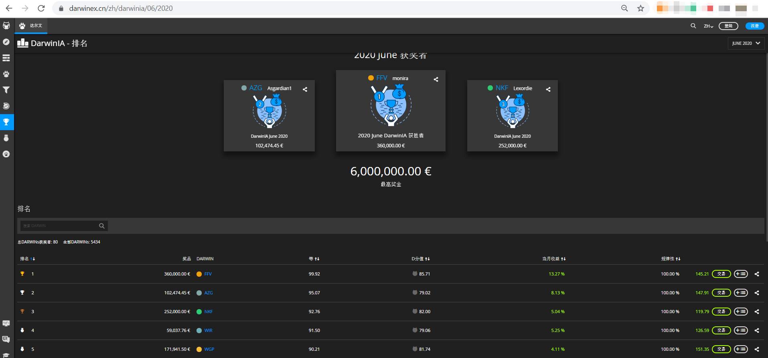Click the 85.71 D-score value for FFV
This screenshot has height=358, width=768.
(x=424, y=274)
